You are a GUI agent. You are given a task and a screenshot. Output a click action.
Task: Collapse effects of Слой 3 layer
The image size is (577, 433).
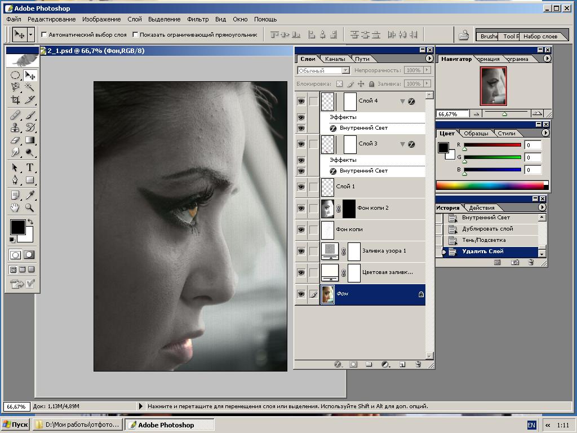[x=402, y=144]
